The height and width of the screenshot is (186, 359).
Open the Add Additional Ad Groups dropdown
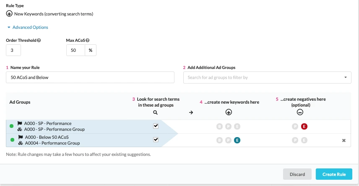(x=268, y=77)
